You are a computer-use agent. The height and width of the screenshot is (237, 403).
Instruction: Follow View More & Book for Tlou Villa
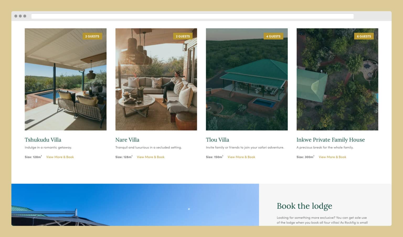pyautogui.click(x=241, y=157)
